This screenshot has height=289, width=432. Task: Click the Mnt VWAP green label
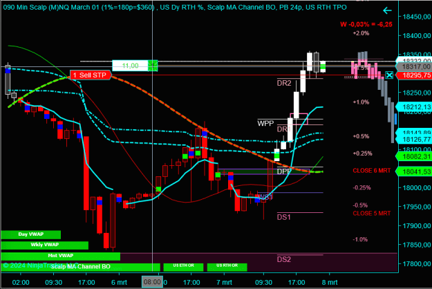pos(61,256)
